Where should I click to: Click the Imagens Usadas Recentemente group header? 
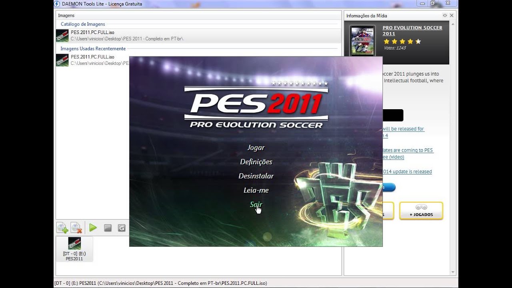[x=93, y=48]
